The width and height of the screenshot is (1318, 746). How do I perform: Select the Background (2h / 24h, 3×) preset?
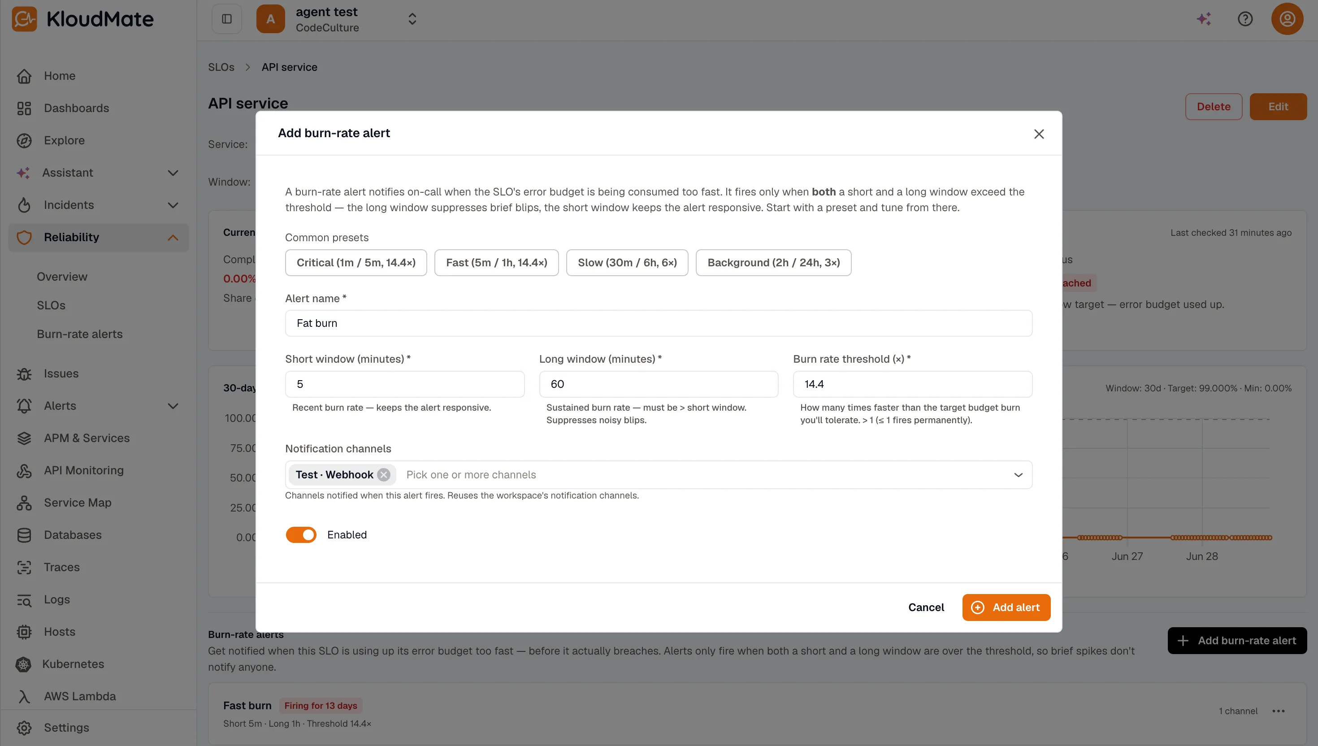(x=773, y=262)
